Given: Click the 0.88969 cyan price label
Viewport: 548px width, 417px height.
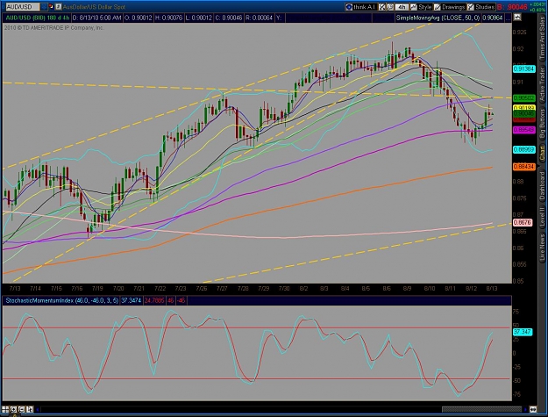Looking at the screenshot, I should point(523,149).
